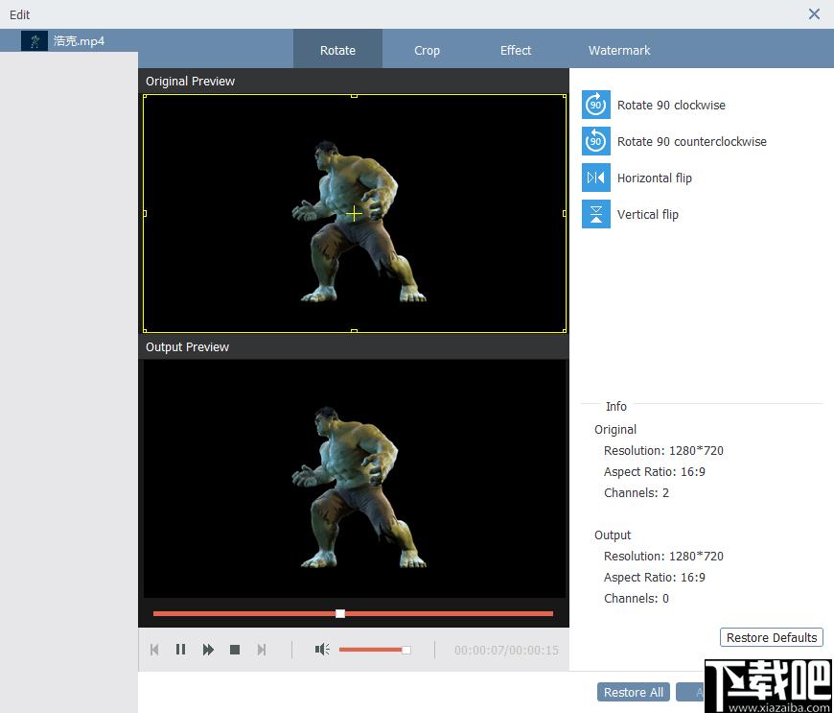834x713 pixels.
Task: Click the Vertical flip icon
Action: click(x=595, y=214)
